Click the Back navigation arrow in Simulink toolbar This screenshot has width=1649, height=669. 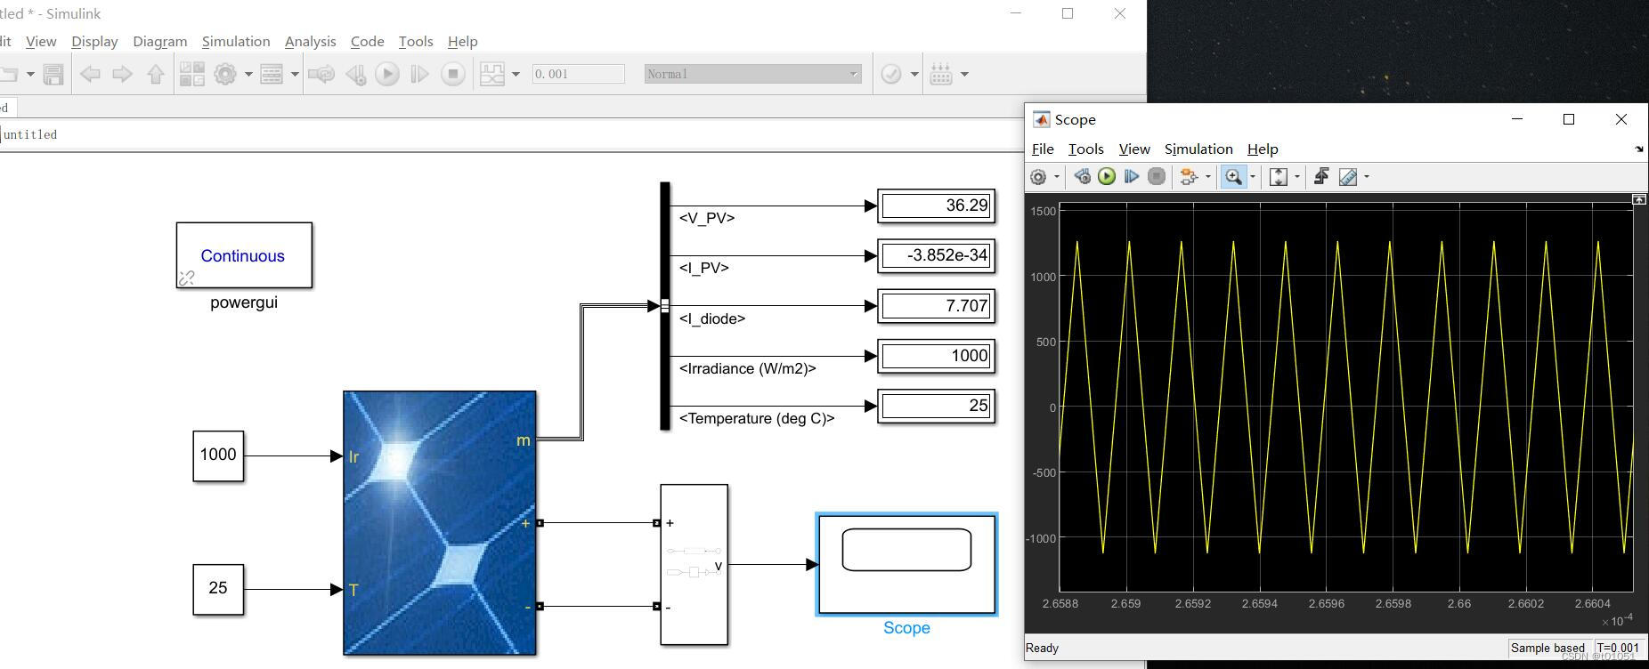90,75
